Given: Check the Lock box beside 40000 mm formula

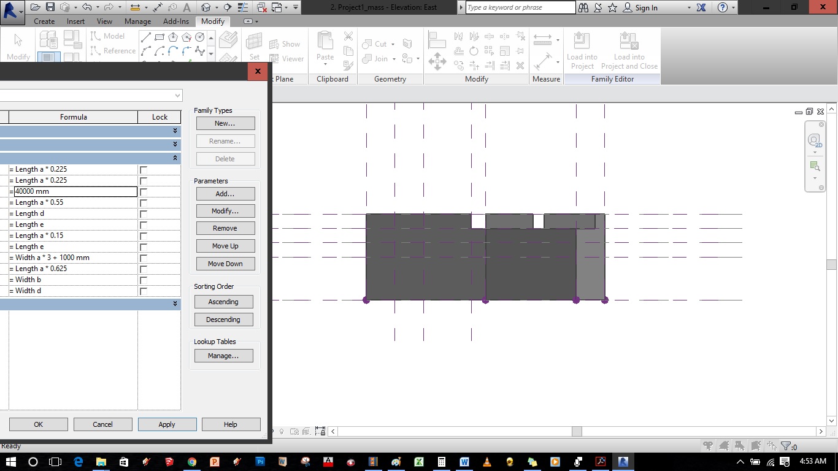Looking at the screenshot, I should 143,191.
